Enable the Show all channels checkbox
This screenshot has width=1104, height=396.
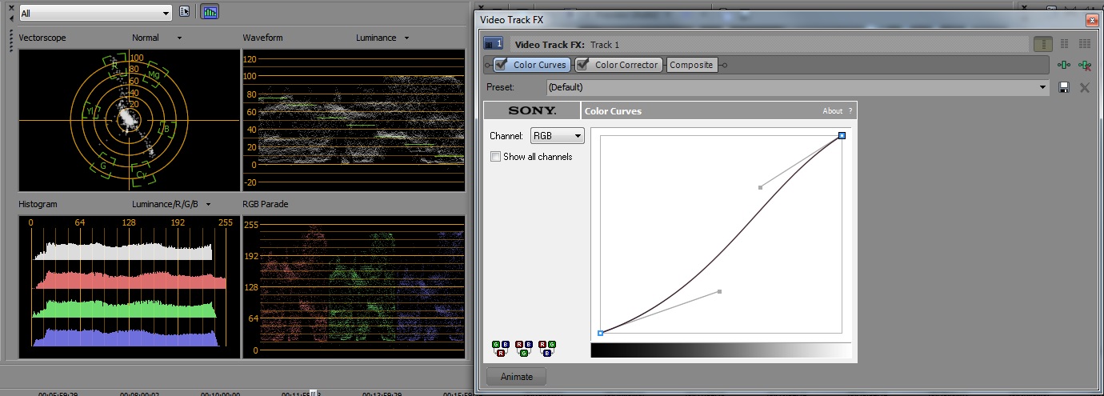click(496, 157)
